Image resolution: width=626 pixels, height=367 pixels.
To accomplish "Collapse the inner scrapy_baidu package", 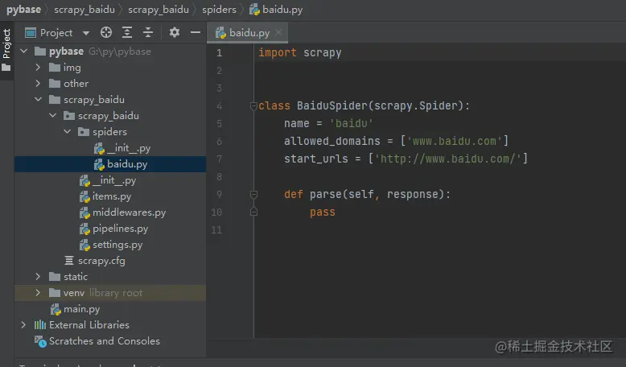I will 52,115.
